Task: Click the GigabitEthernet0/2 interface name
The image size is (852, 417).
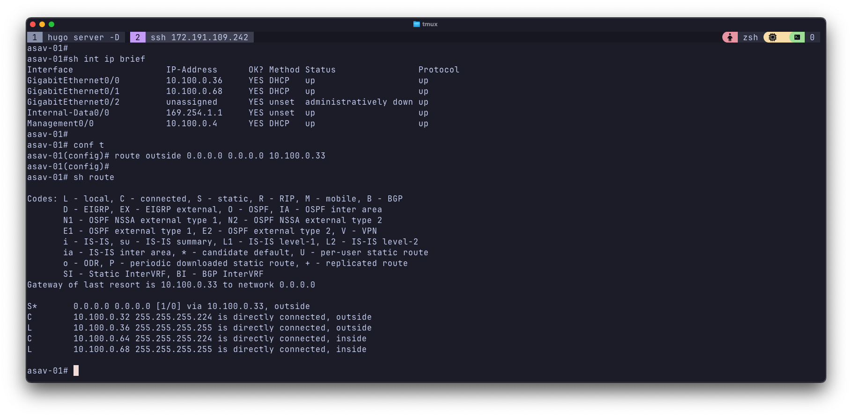Action: tap(73, 102)
